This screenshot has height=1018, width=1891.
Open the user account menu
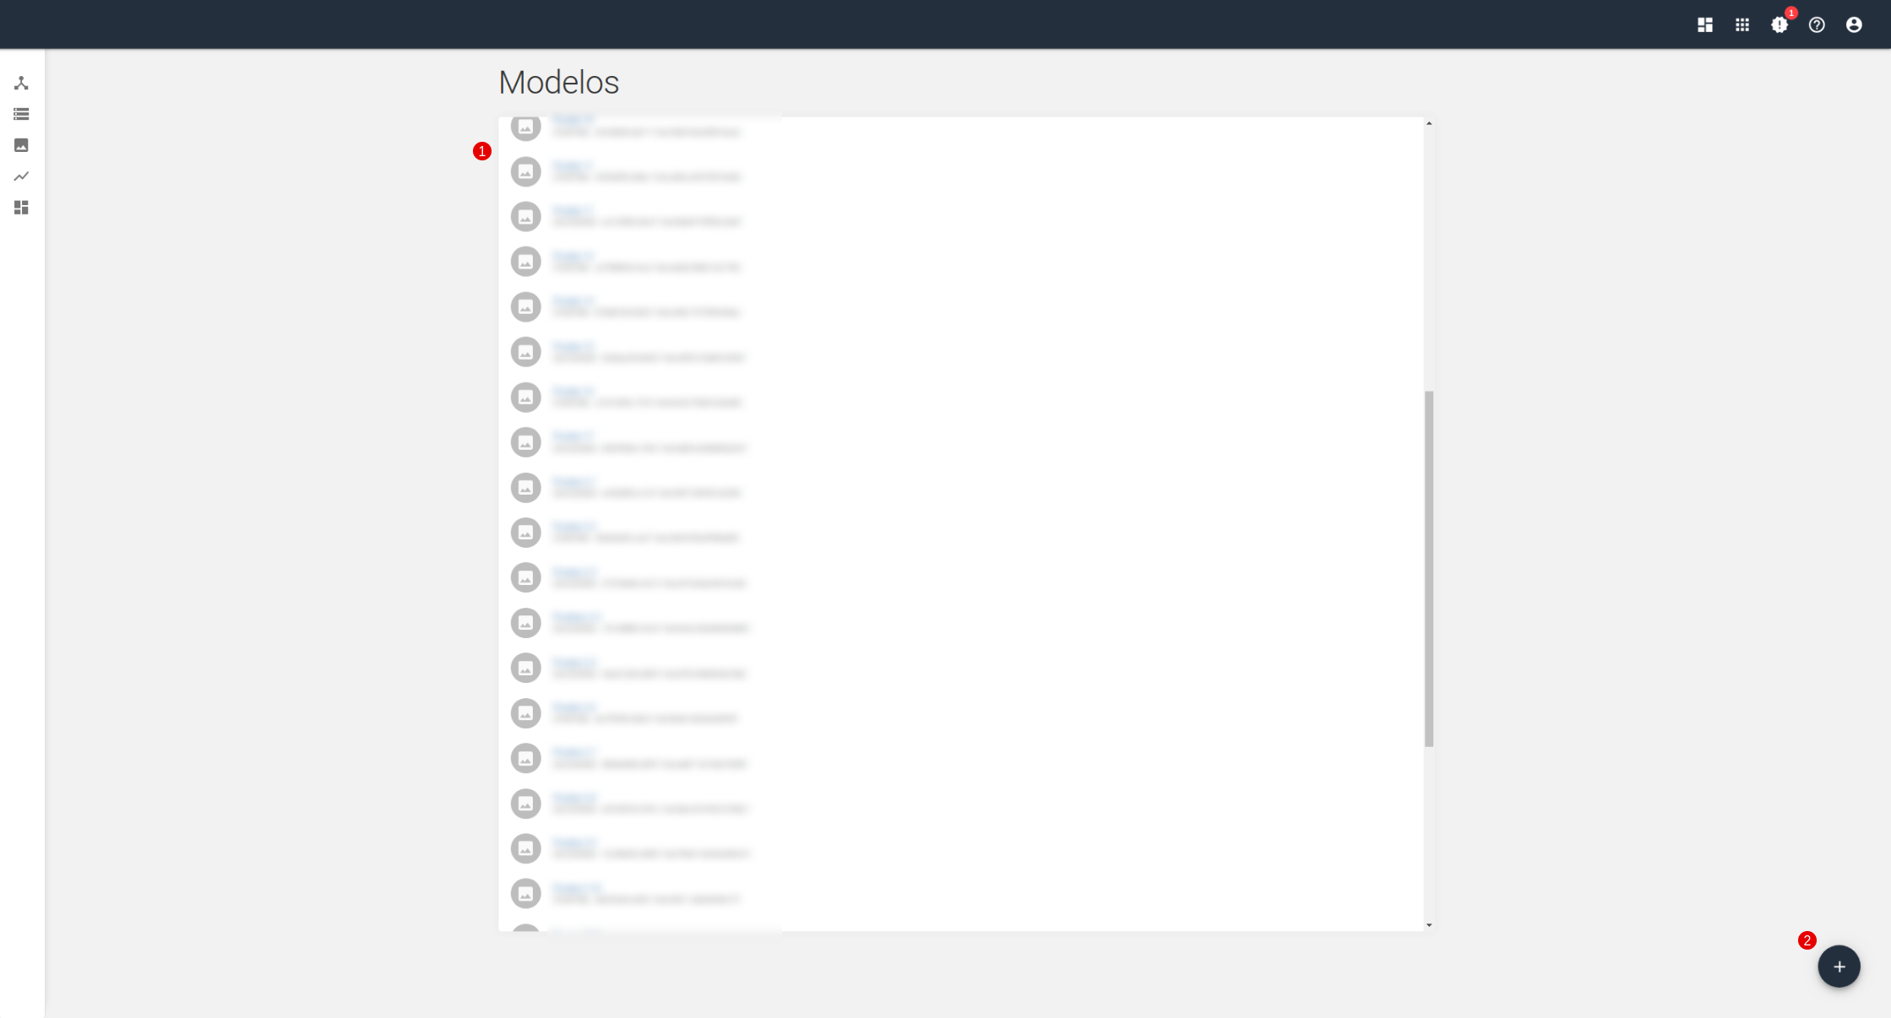(1854, 24)
